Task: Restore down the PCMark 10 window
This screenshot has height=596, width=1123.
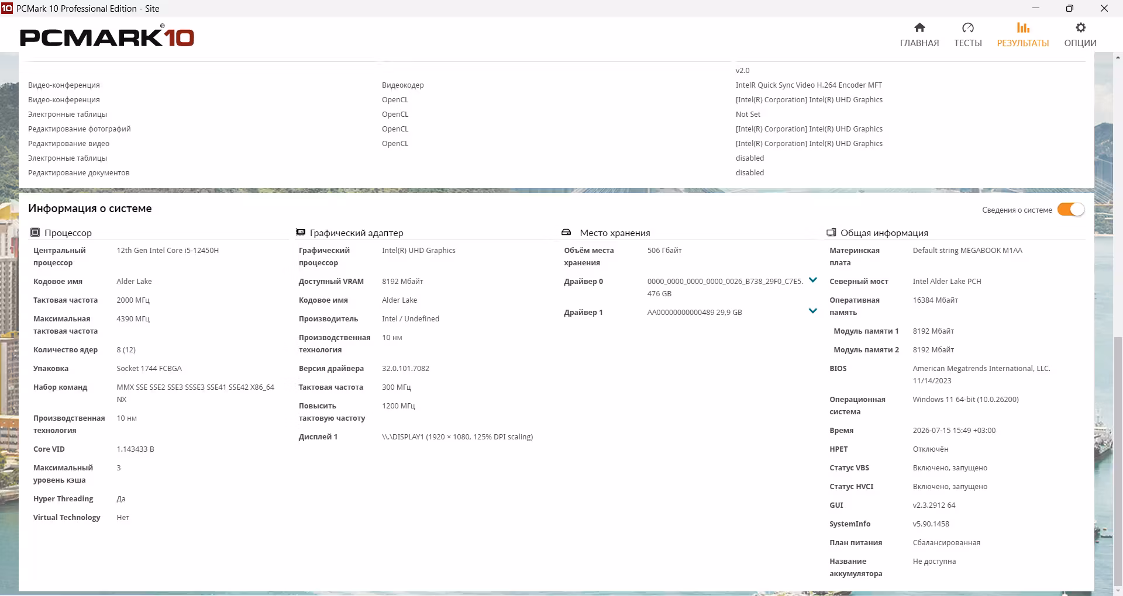Action: tap(1069, 8)
